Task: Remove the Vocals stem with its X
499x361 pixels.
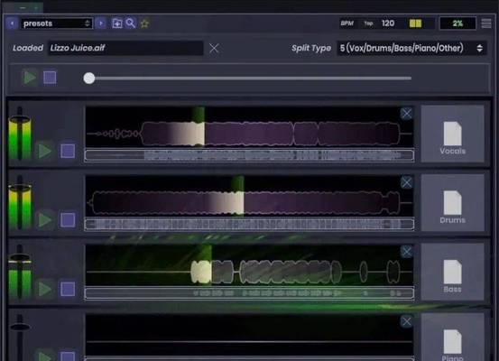Action: [x=406, y=114]
